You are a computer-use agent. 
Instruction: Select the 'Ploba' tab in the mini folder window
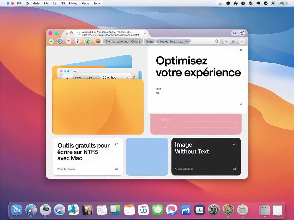[x=78, y=78]
